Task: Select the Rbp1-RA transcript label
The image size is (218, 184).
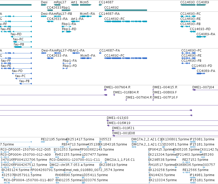Action: 69,24
